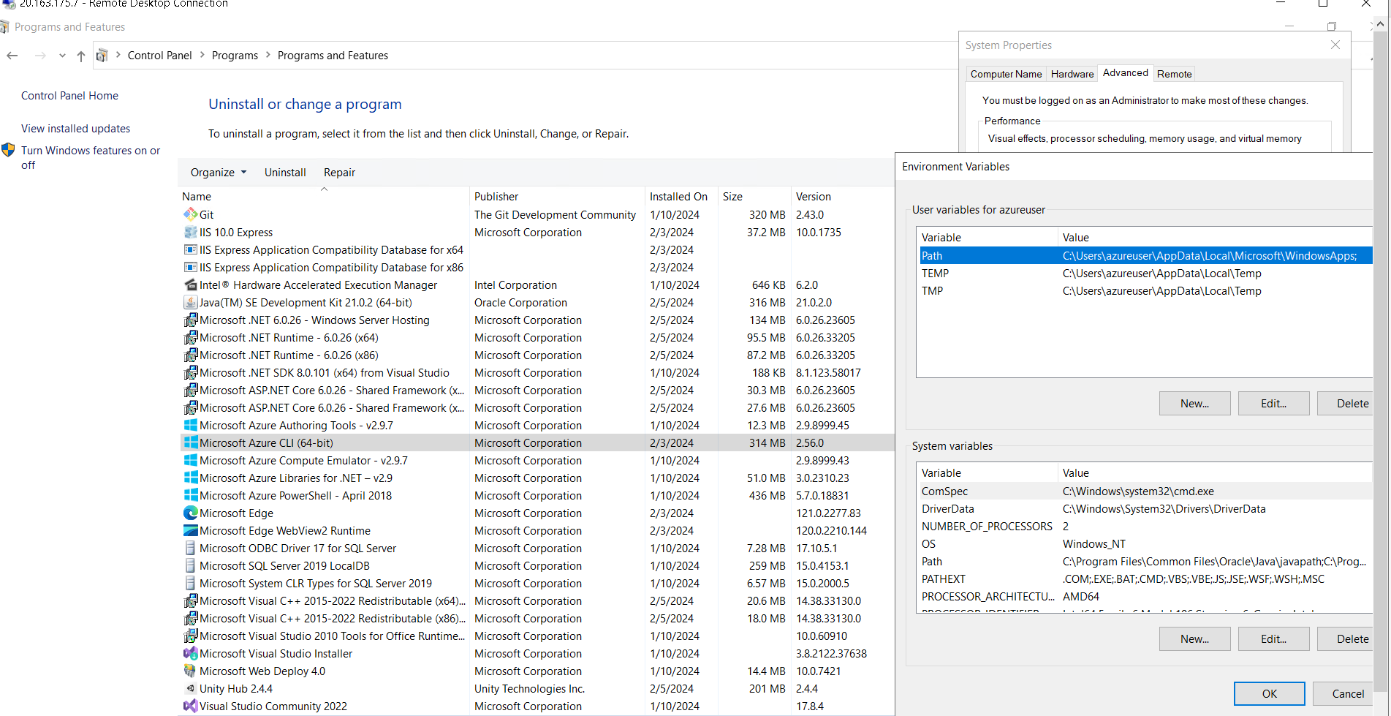The image size is (1391, 716).
Task: Select the Advanced tab in System Properties
Action: coord(1125,72)
